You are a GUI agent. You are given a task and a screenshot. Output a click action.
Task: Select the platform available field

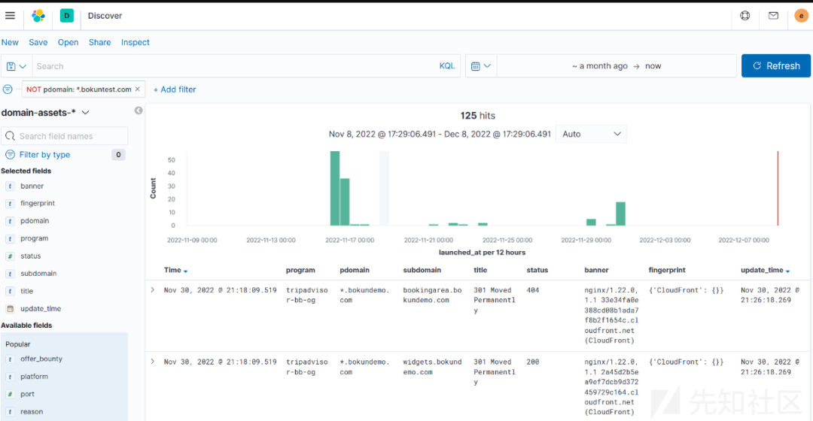[34, 377]
